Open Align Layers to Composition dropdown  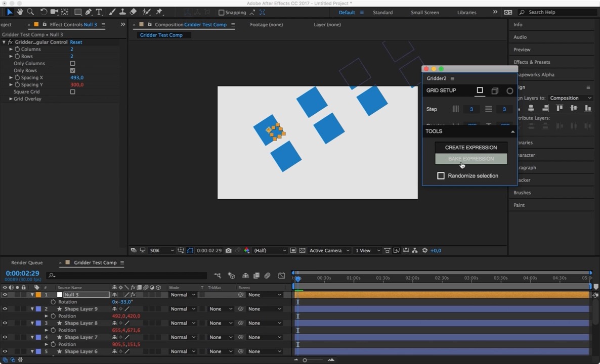click(x=570, y=98)
